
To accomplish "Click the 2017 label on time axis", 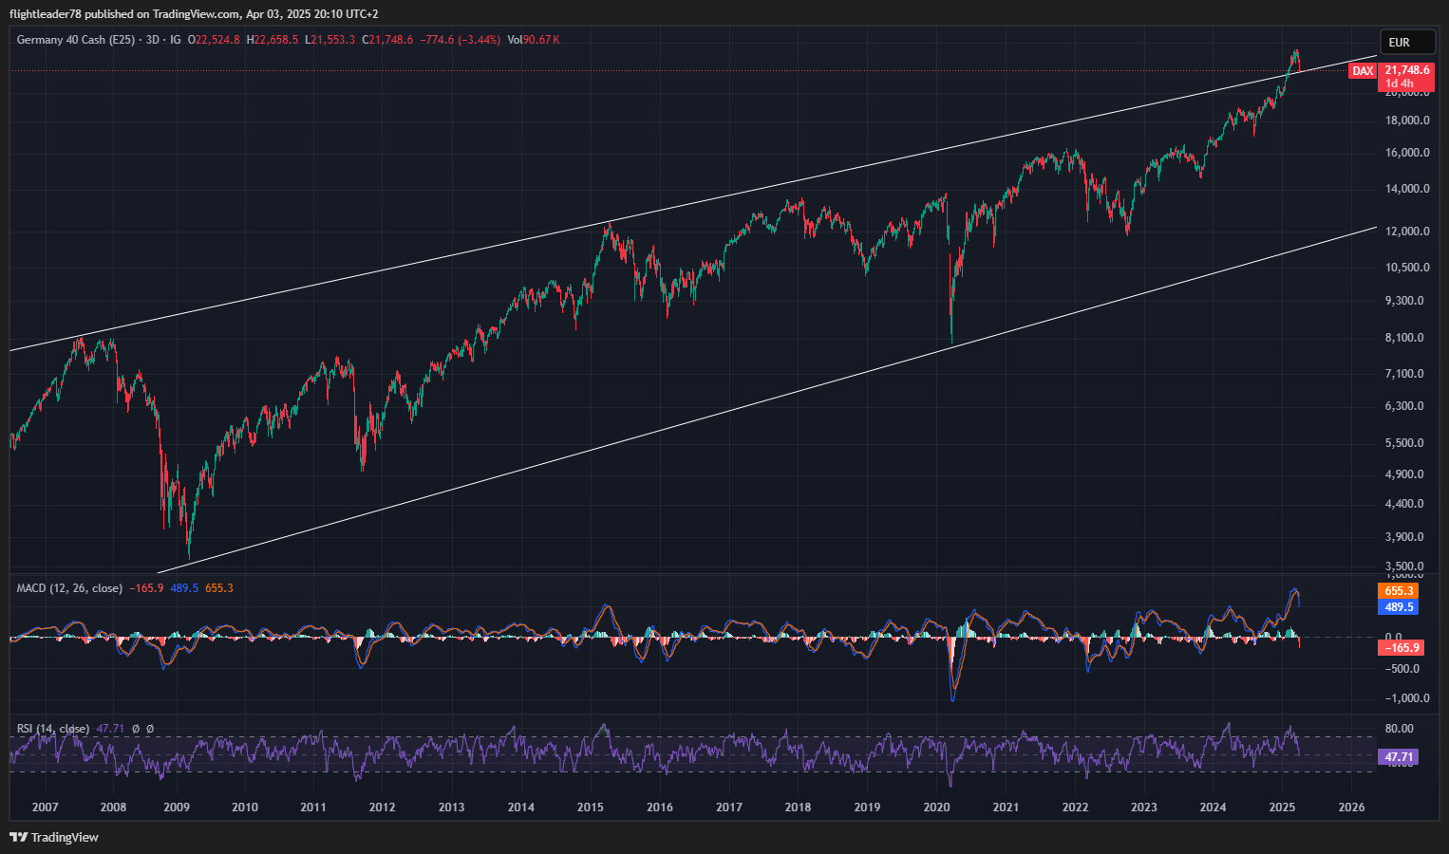I will tap(728, 808).
